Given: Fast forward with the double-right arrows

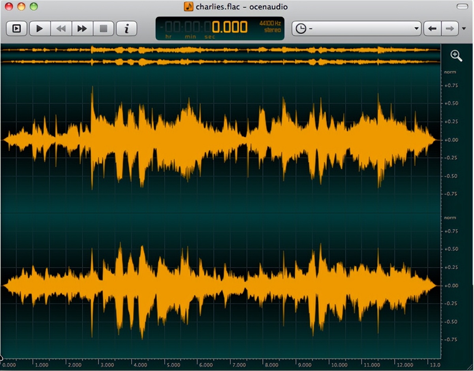Looking at the screenshot, I should 82,29.
